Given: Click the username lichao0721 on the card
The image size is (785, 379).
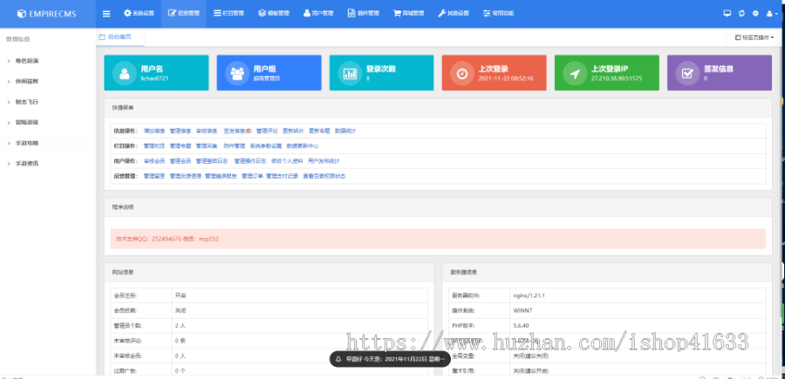Looking at the screenshot, I should [x=154, y=78].
